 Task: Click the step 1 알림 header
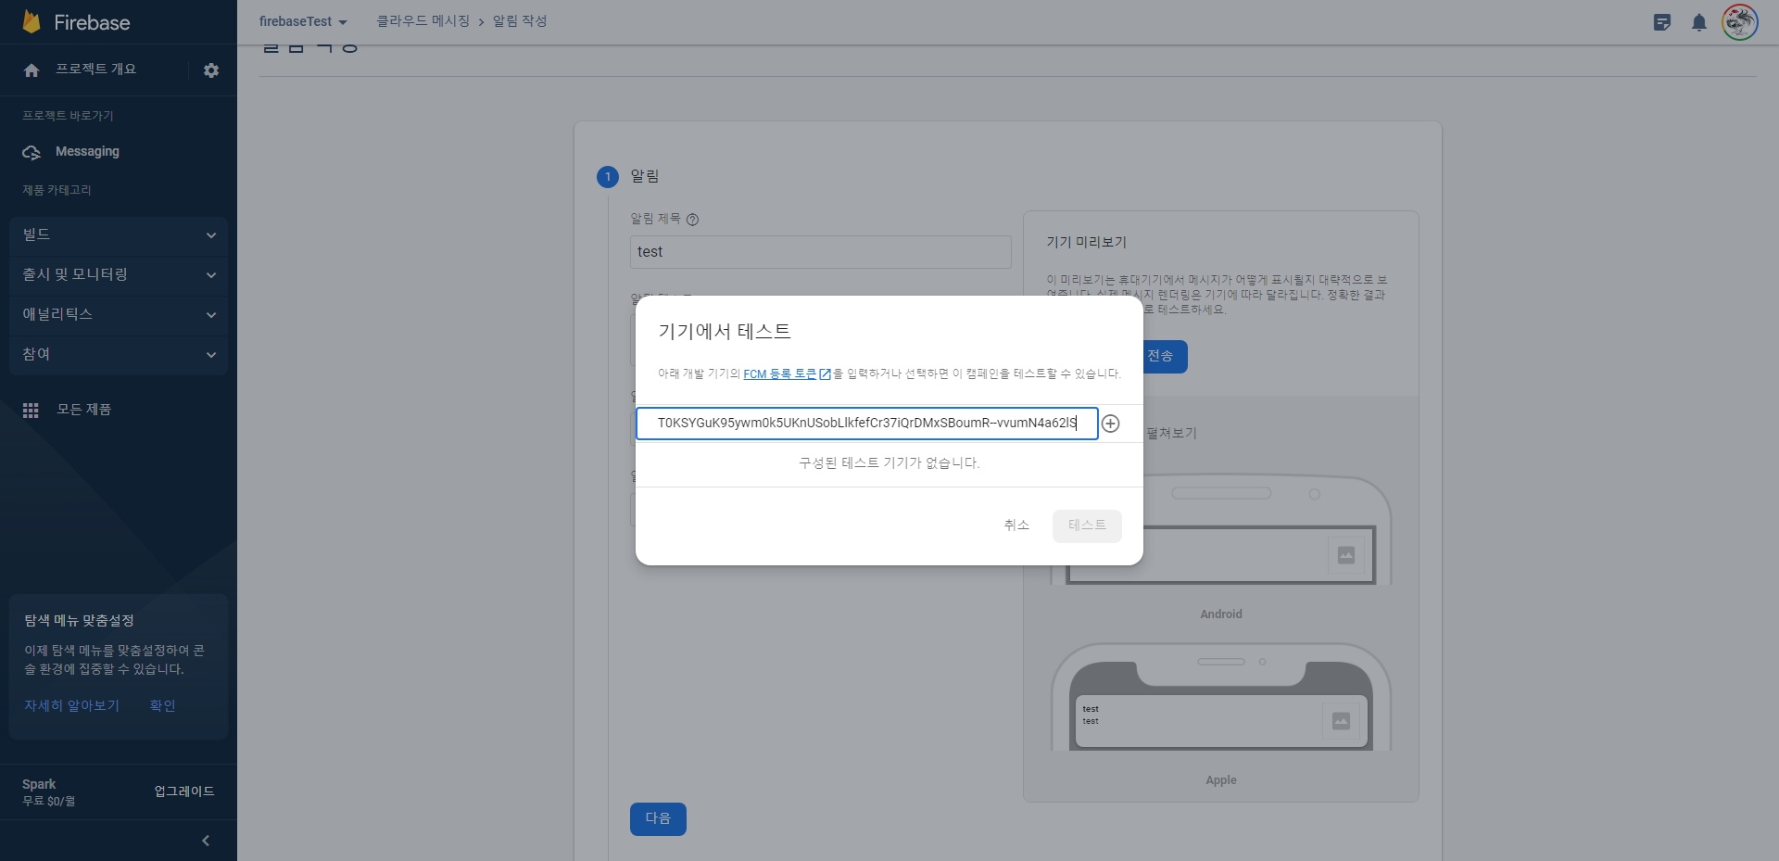point(645,176)
